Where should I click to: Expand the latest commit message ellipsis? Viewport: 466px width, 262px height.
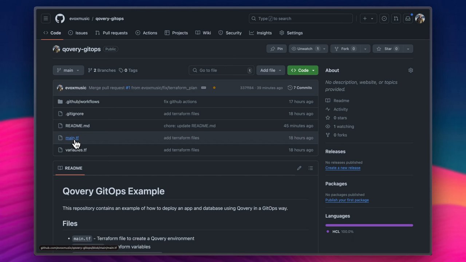tap(204, 88)
